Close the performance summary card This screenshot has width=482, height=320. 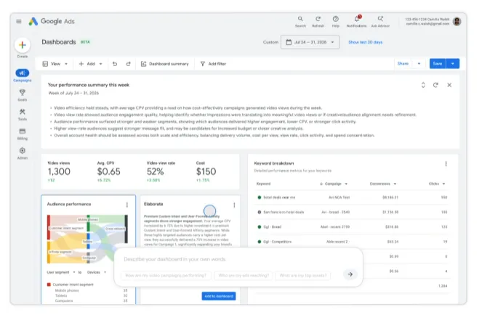pyautogui.click(x=449, y=85)
